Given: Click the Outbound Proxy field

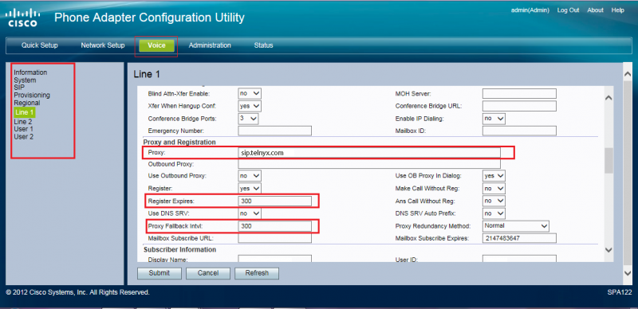Looking at the screenshot, I should [369, 164].
